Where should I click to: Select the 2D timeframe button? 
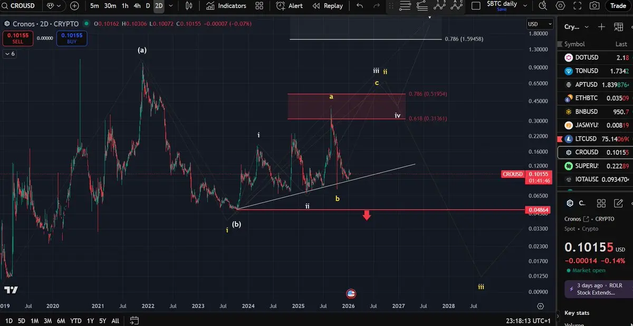[x=159, y=6]
